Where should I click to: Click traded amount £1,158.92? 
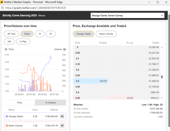pos(154,87)
